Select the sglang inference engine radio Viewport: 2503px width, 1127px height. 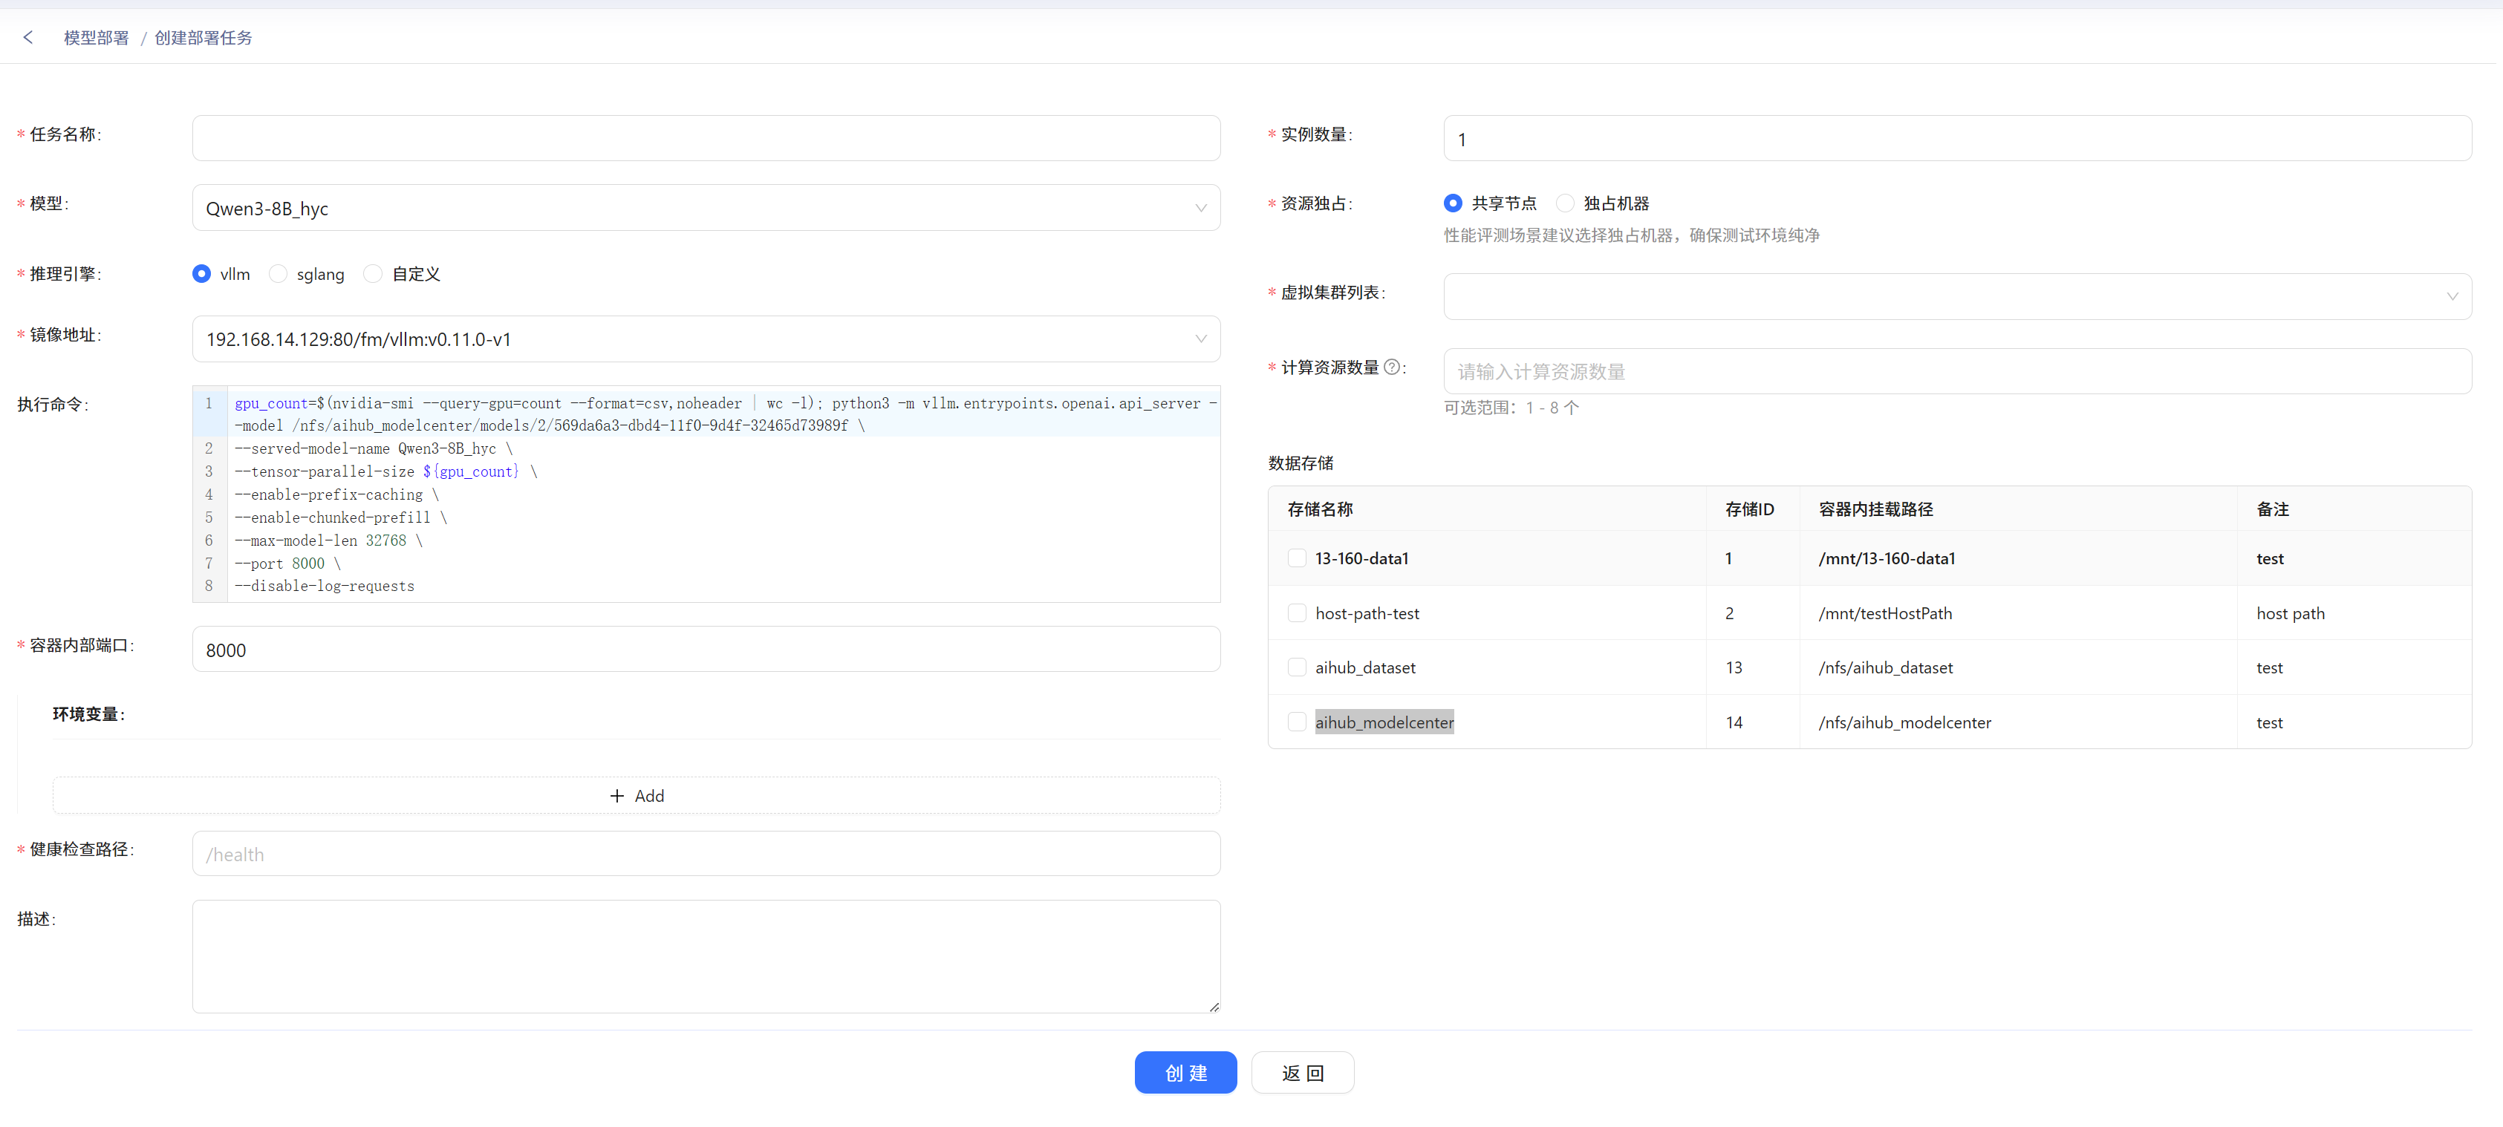278,274
